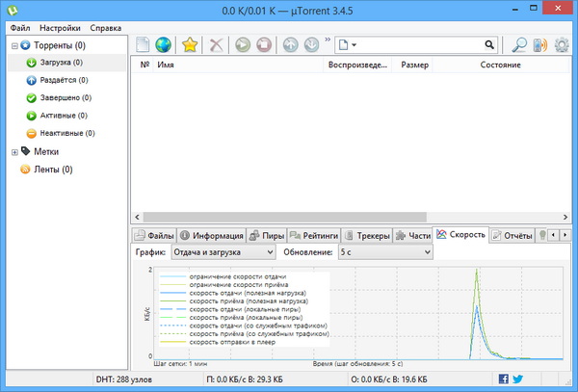Open the Настройки menu

click(59, 28)
